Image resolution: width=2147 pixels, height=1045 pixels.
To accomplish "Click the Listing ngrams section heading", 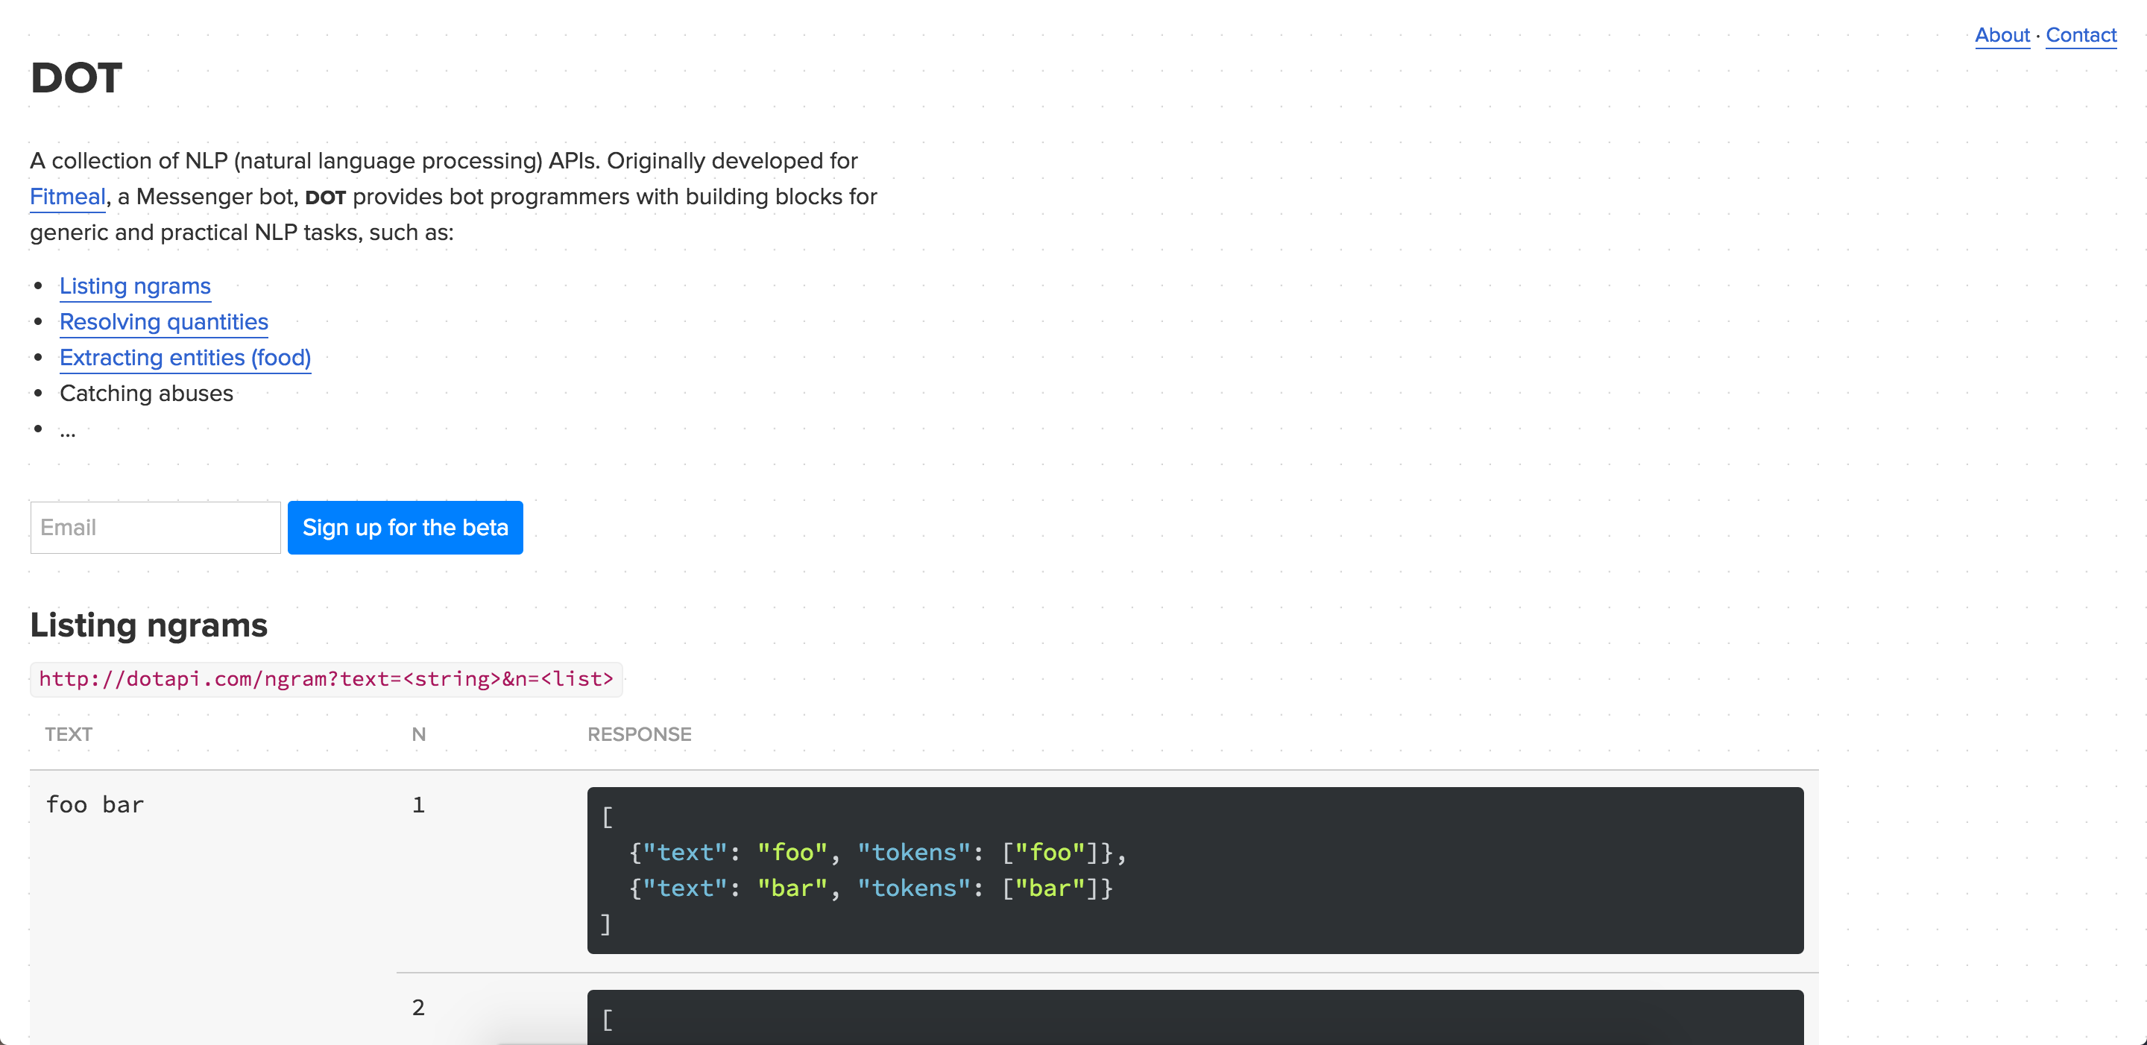I will pos(148,625).
